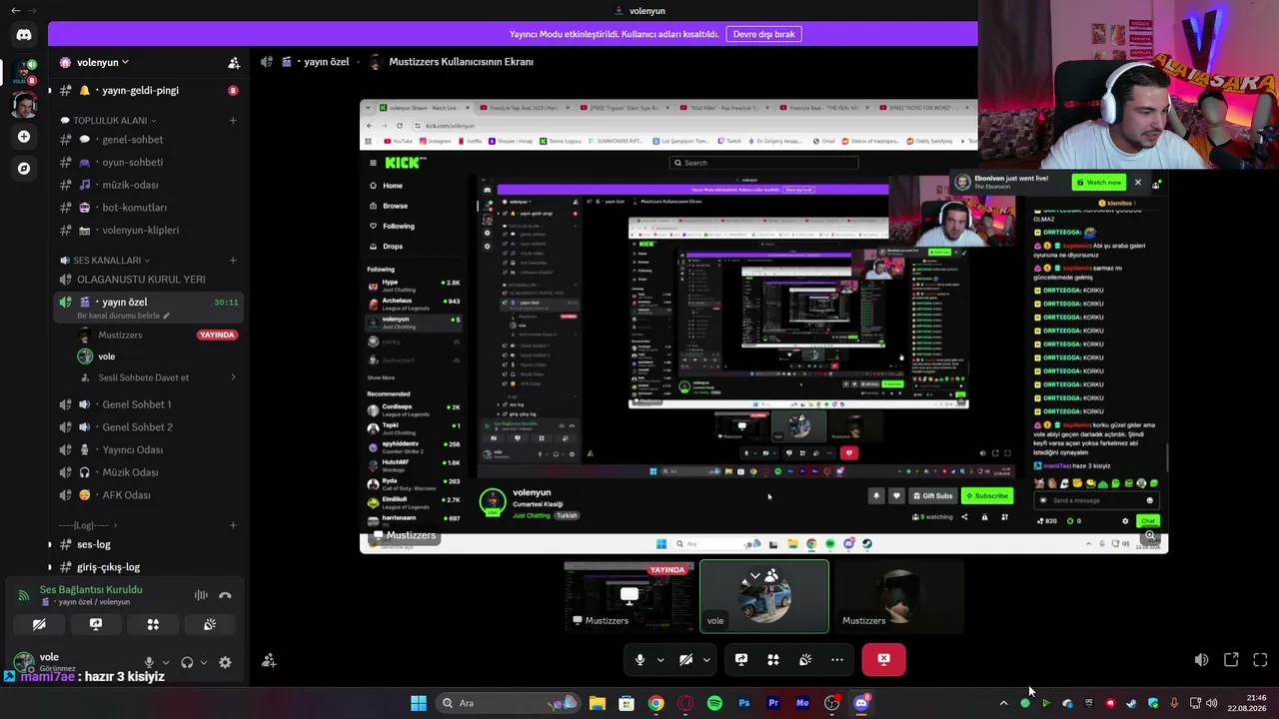Enter full screen for the stream
Screen dimensions: 1279x719
click(x=1260, y=660)
